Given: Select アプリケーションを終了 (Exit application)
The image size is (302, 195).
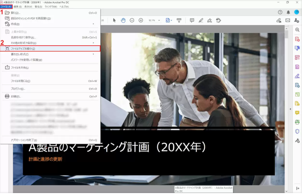Looking at the screenshot, I should 28,140.
